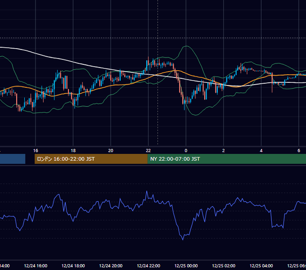The width and height of the screenshot is (306, 270).
Task: Click the 6 hour label on the price chart axis
Action: (x=299, y=151)
